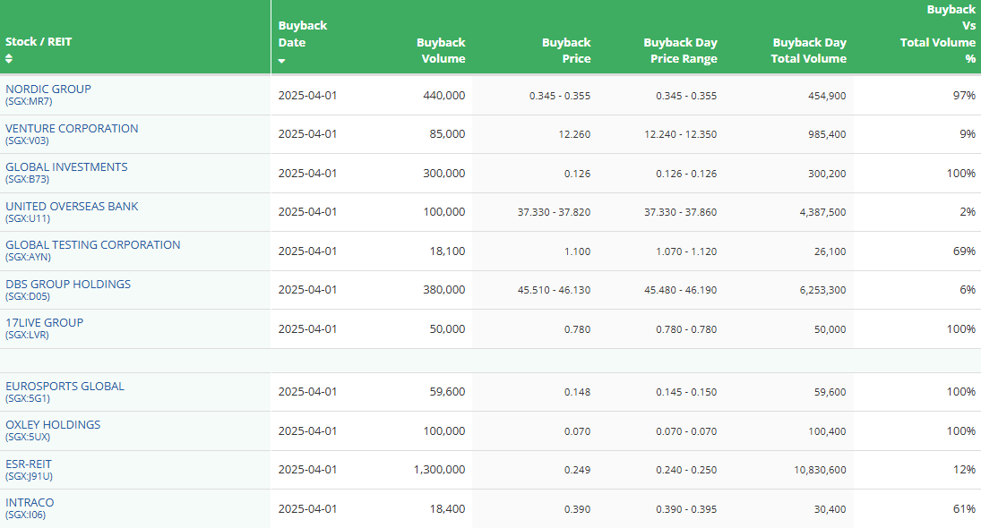Click Venture price range 12.240 - 12.350

680,134
